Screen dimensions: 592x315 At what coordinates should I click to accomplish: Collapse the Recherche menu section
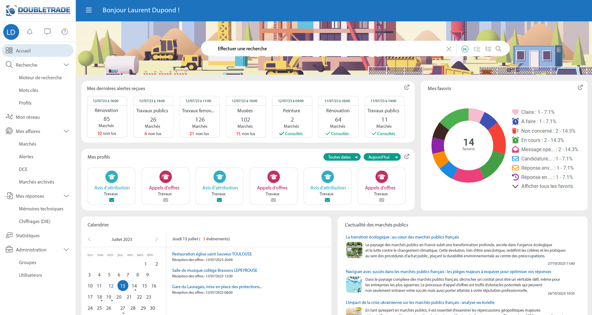pos(66,65)
